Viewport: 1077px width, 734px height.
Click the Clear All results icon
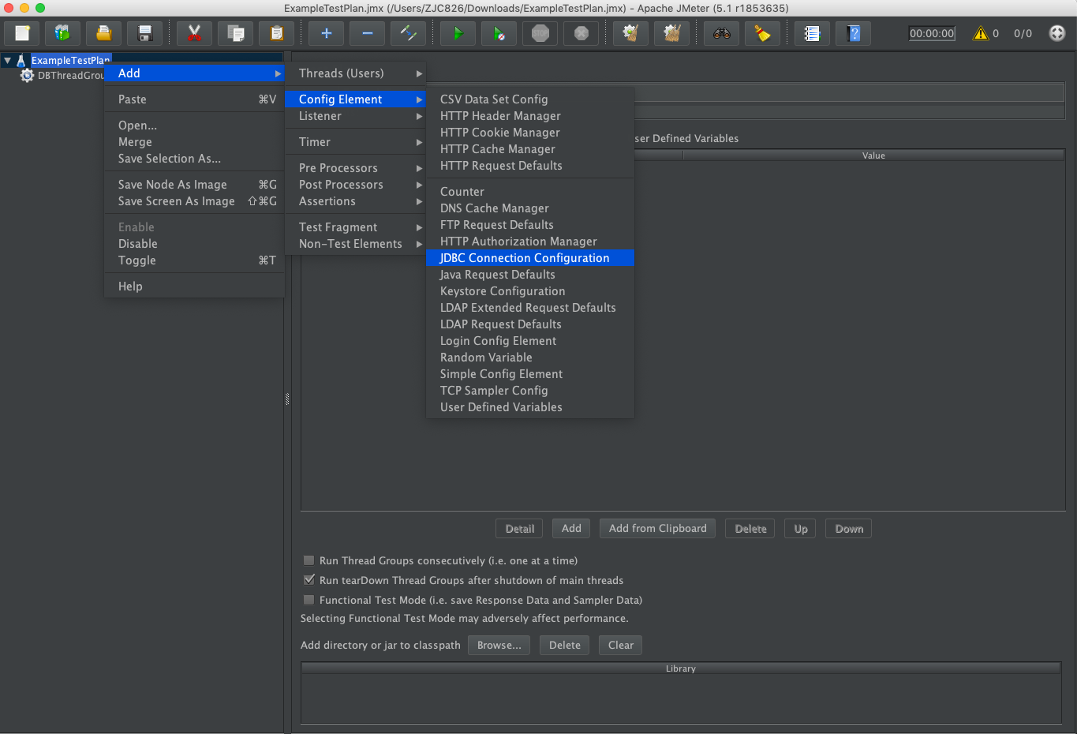click(x=671, y=33)
